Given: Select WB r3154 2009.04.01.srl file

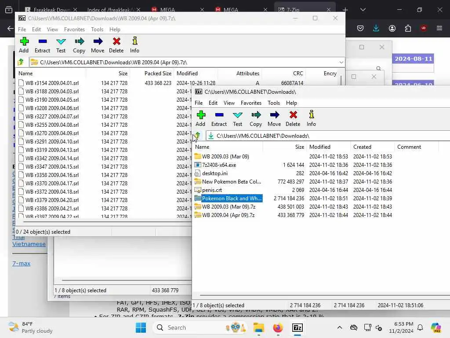Looking at the screenshot, I should pyautogui.click(x=52, y=83).
